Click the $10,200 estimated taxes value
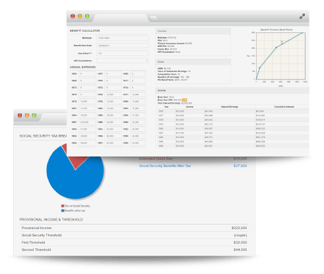 pos(240,158)
